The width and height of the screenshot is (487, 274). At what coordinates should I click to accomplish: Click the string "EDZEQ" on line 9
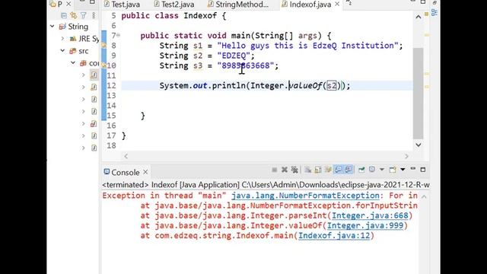tap(234, 56)
